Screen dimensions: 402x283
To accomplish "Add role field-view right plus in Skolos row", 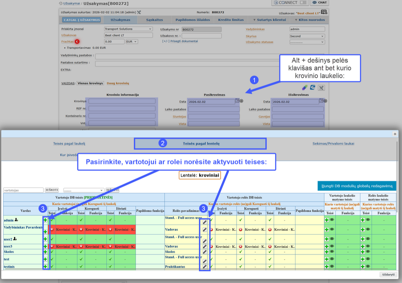I will point(362,252).
